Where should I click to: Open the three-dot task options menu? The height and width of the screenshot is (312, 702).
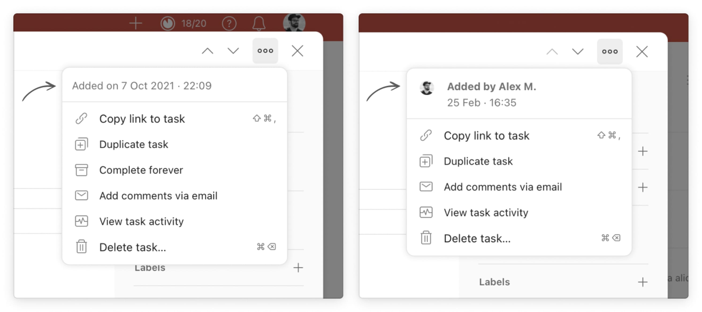265,50
